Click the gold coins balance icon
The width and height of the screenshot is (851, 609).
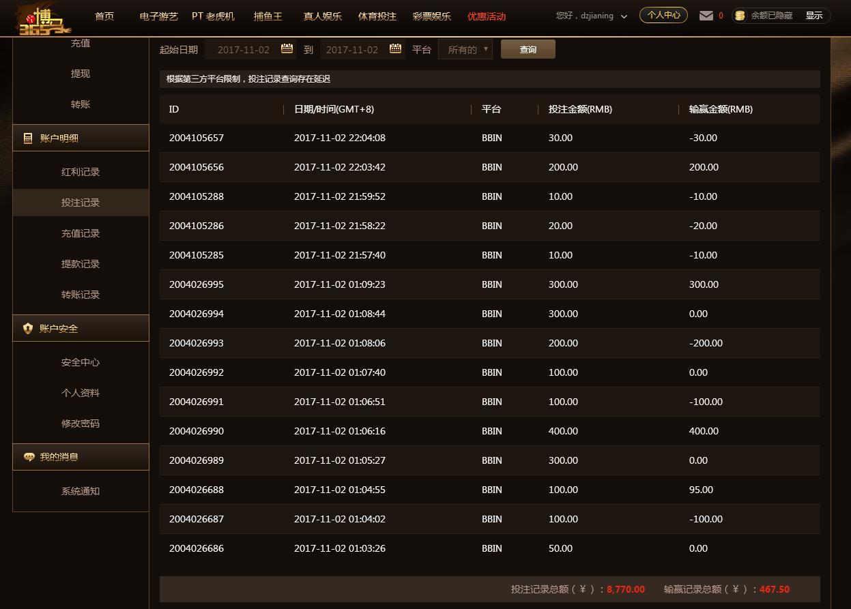click(739, 16)
